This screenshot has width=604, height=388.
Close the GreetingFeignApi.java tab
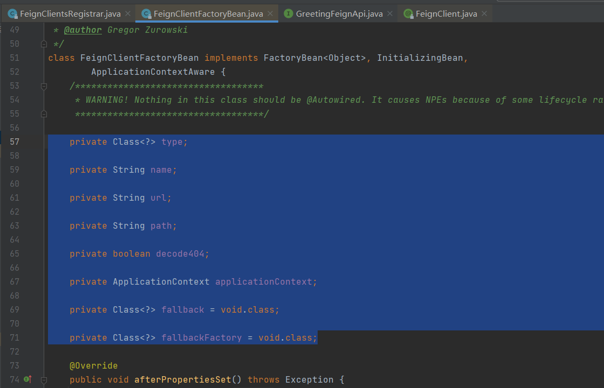[x=390, y=14]
